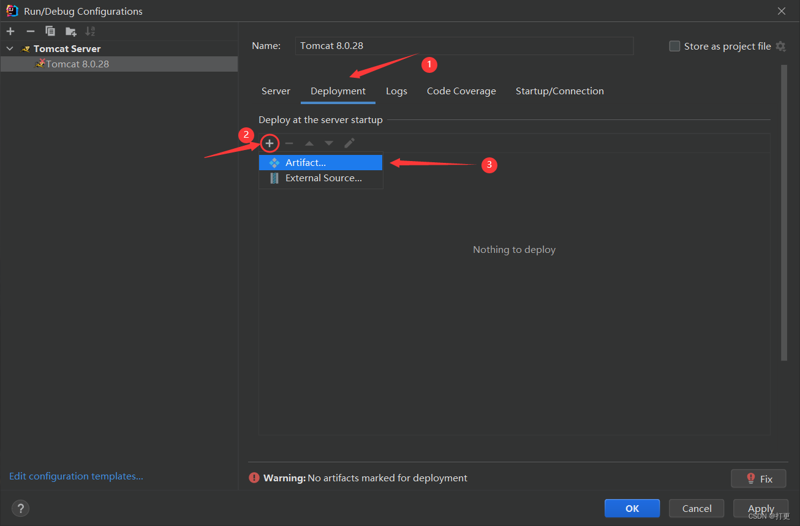This screenshot has width=800, height=526.
Task: Remove deployment item with minus button
Action: 289,143
